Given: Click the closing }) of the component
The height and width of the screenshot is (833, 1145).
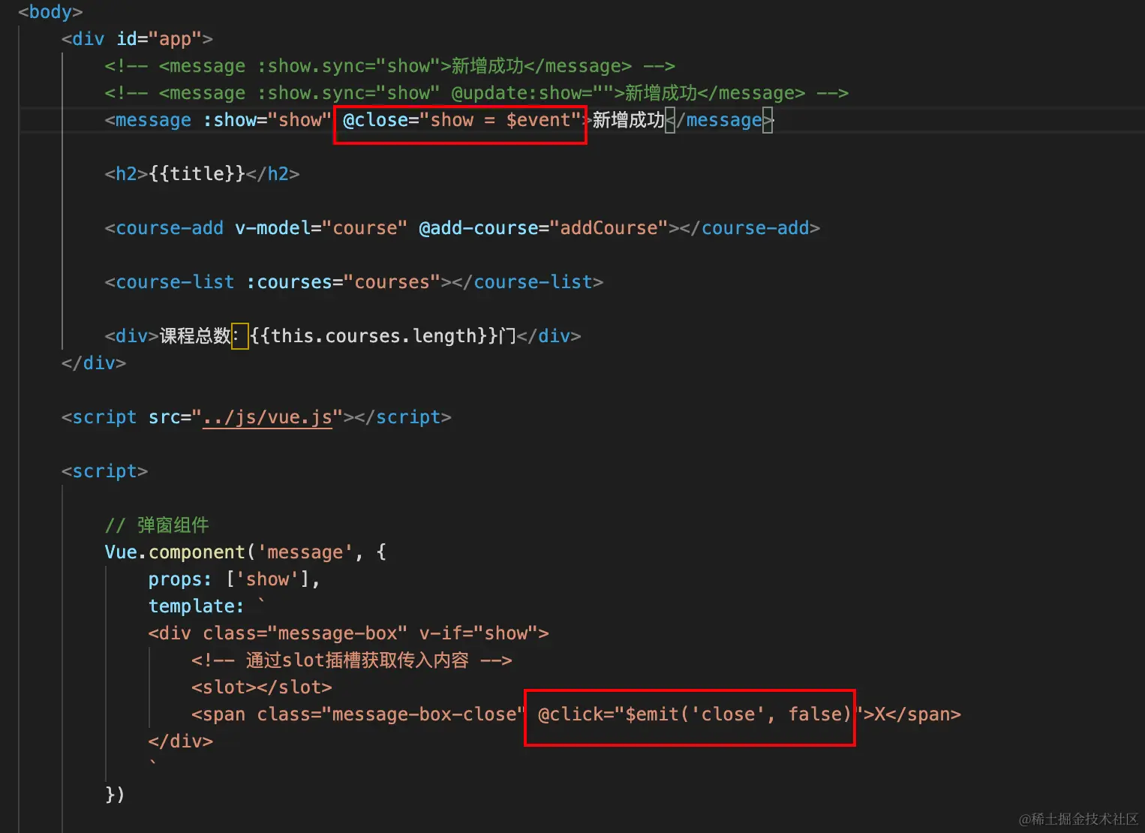Looking at the screenshot, I should tap(115, 795).
